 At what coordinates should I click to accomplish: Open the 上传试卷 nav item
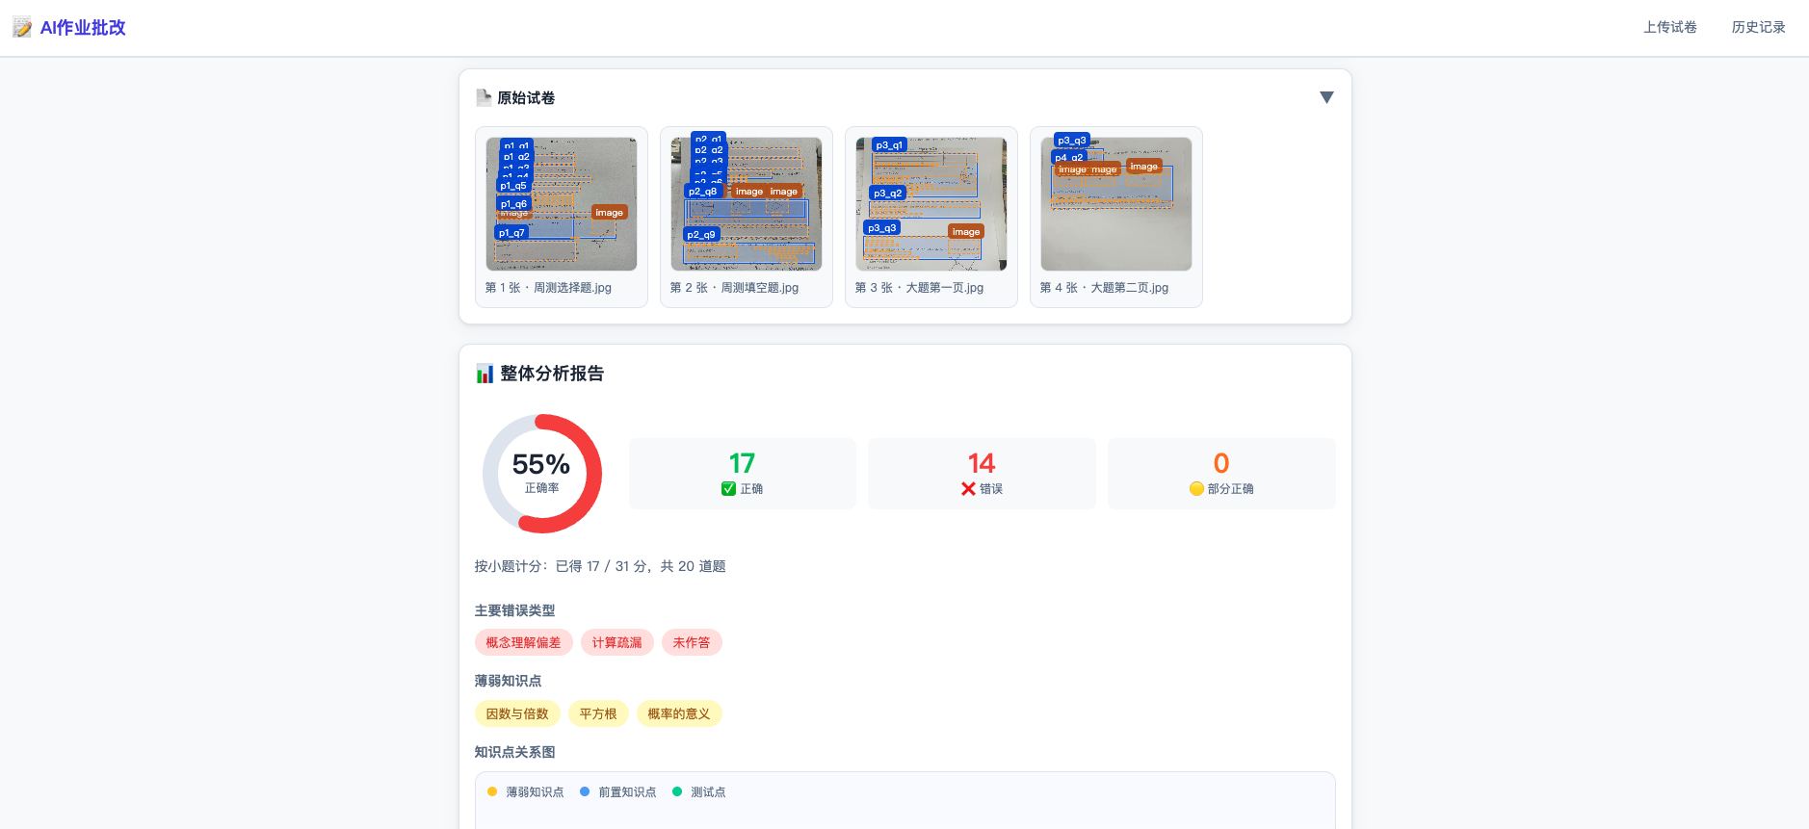click(1670, 27)
